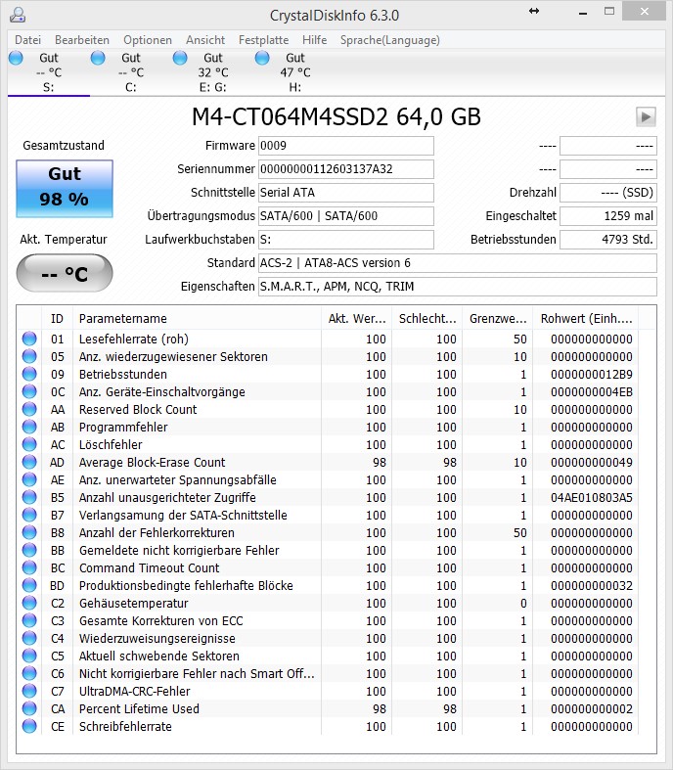Click status icon for Anz. unerwarteter Spannungsabfälle
This screenshot has height=770, width=673.
[x=29, y=479]
